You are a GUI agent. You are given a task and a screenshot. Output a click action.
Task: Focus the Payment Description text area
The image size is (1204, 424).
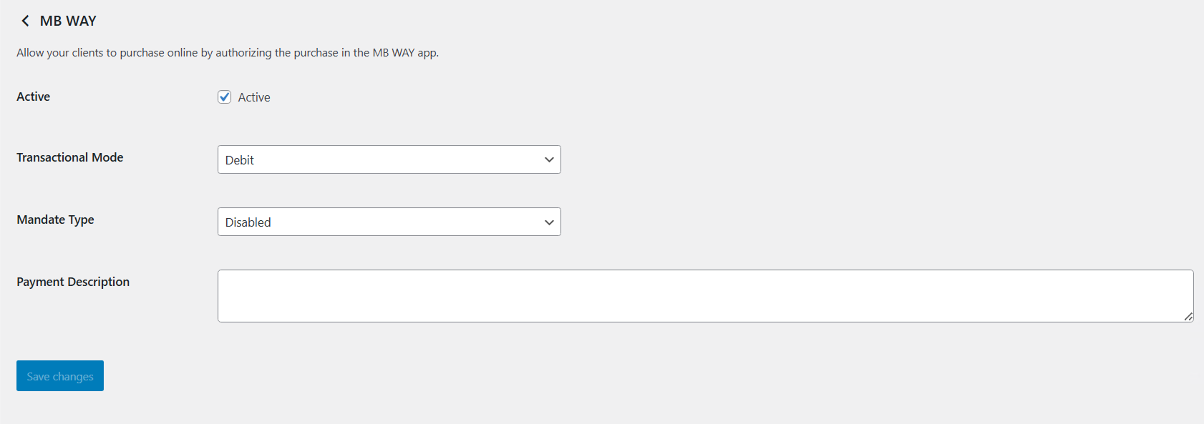[x=705, y=295]
